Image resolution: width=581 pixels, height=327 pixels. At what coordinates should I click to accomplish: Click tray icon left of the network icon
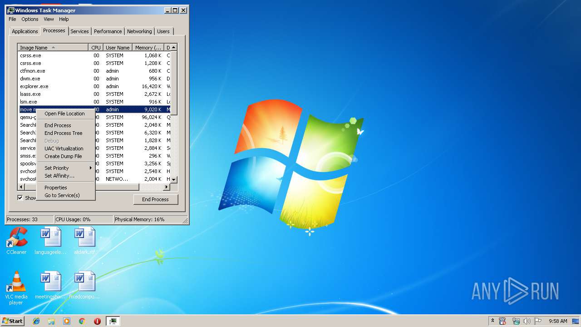point(502,321)
